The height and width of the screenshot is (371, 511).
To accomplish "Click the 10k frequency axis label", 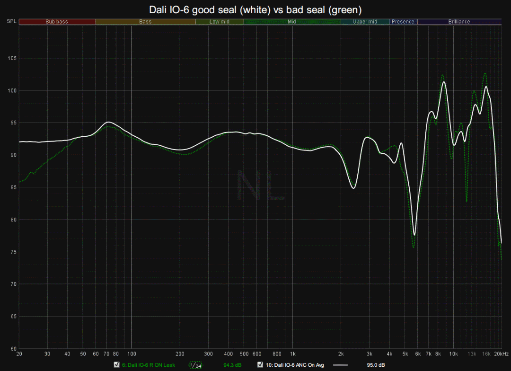I will pyautogui.click(x=453, y=353).
